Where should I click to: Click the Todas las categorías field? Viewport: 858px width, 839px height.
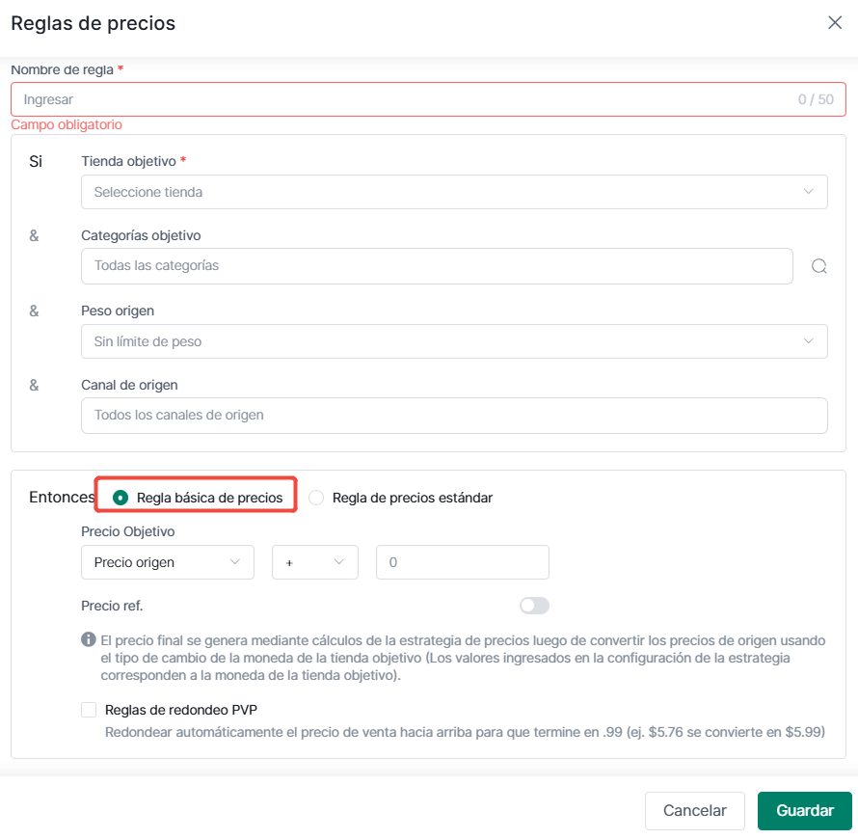tap(437, 266)
